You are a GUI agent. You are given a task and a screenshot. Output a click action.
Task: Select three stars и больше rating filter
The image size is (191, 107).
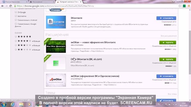(16, 45)
